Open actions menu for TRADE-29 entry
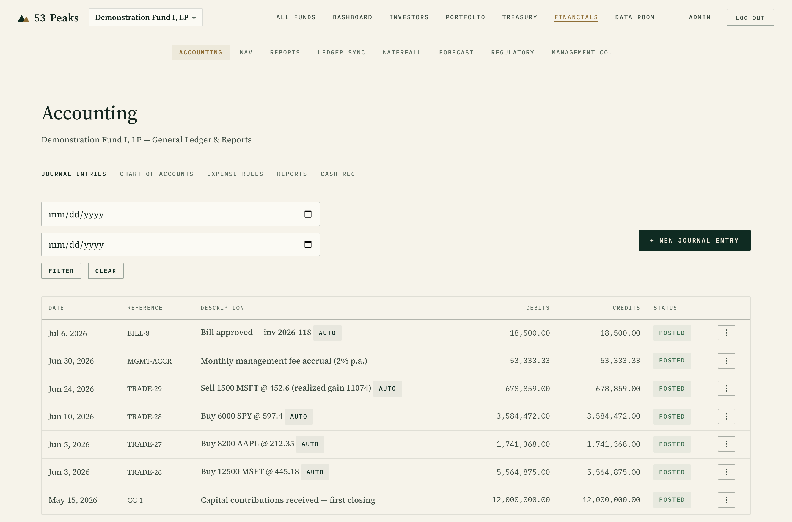This screenshot has height=522, width=792. pyautogui.click(x=726, y=389)
